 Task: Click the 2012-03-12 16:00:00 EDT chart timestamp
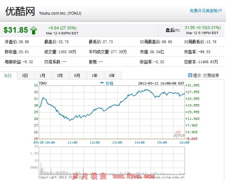[x=161, y=83]
